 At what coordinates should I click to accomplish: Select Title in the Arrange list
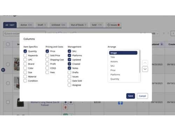tap(123, 57)
